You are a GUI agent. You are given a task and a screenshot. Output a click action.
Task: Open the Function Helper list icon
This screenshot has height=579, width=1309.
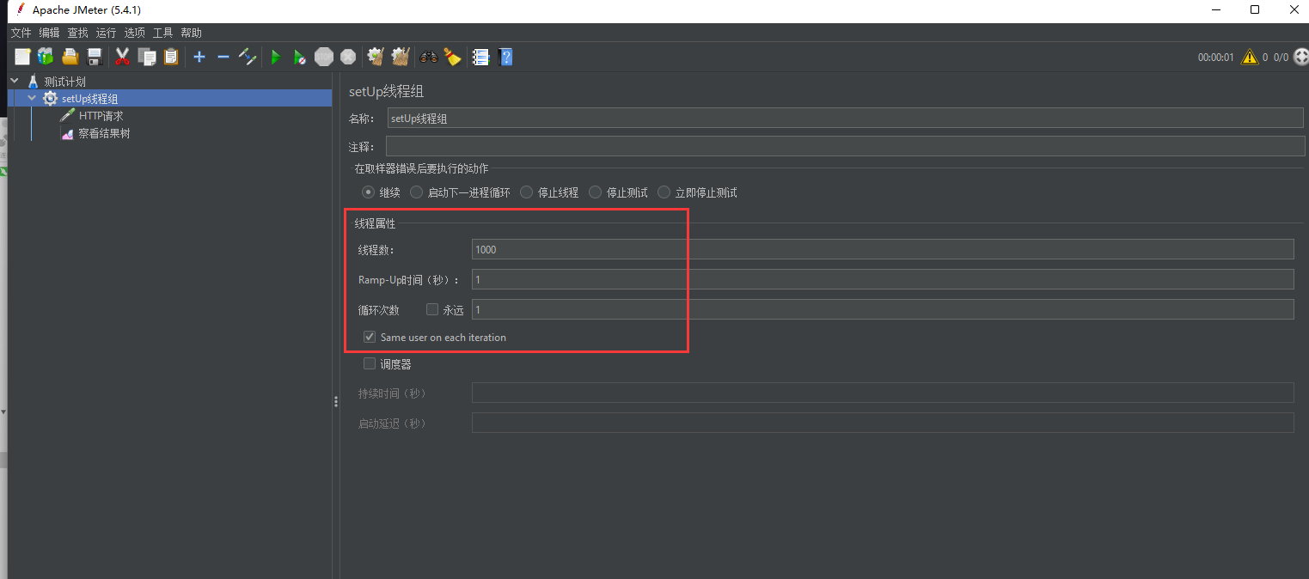coord(481,57)
